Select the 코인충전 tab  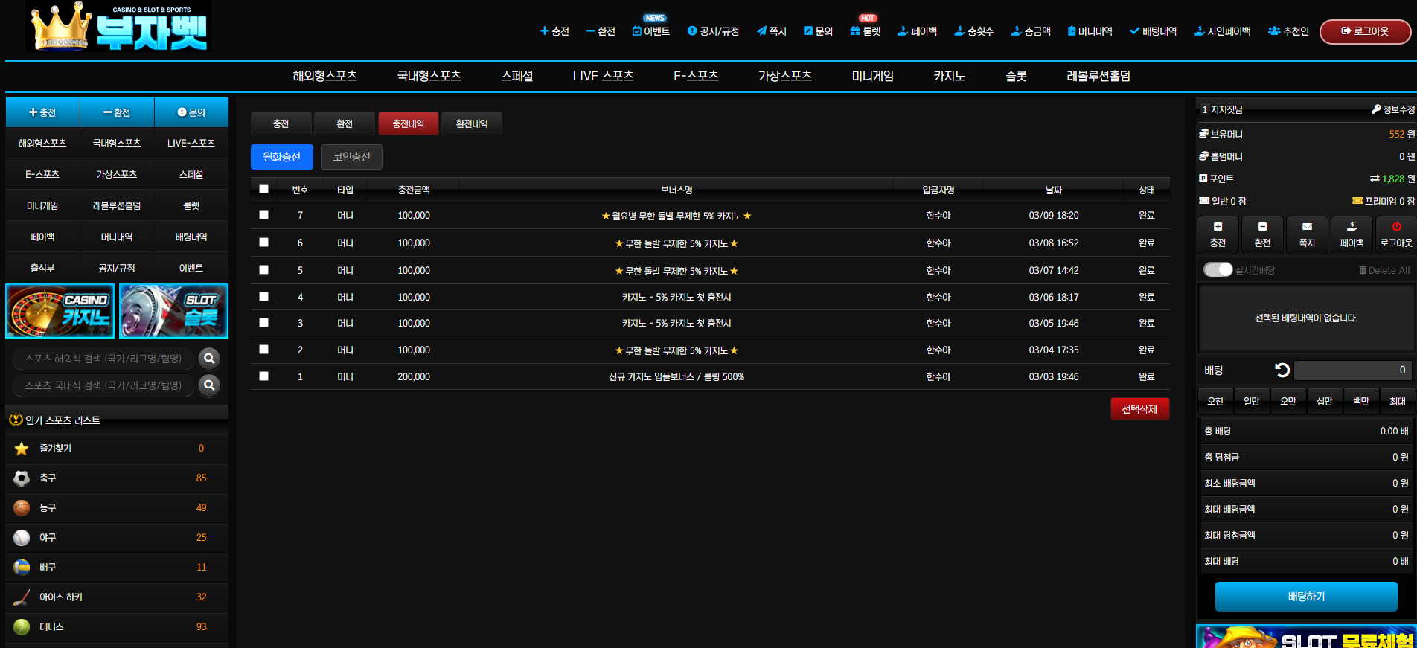click(x=351, y=157)
